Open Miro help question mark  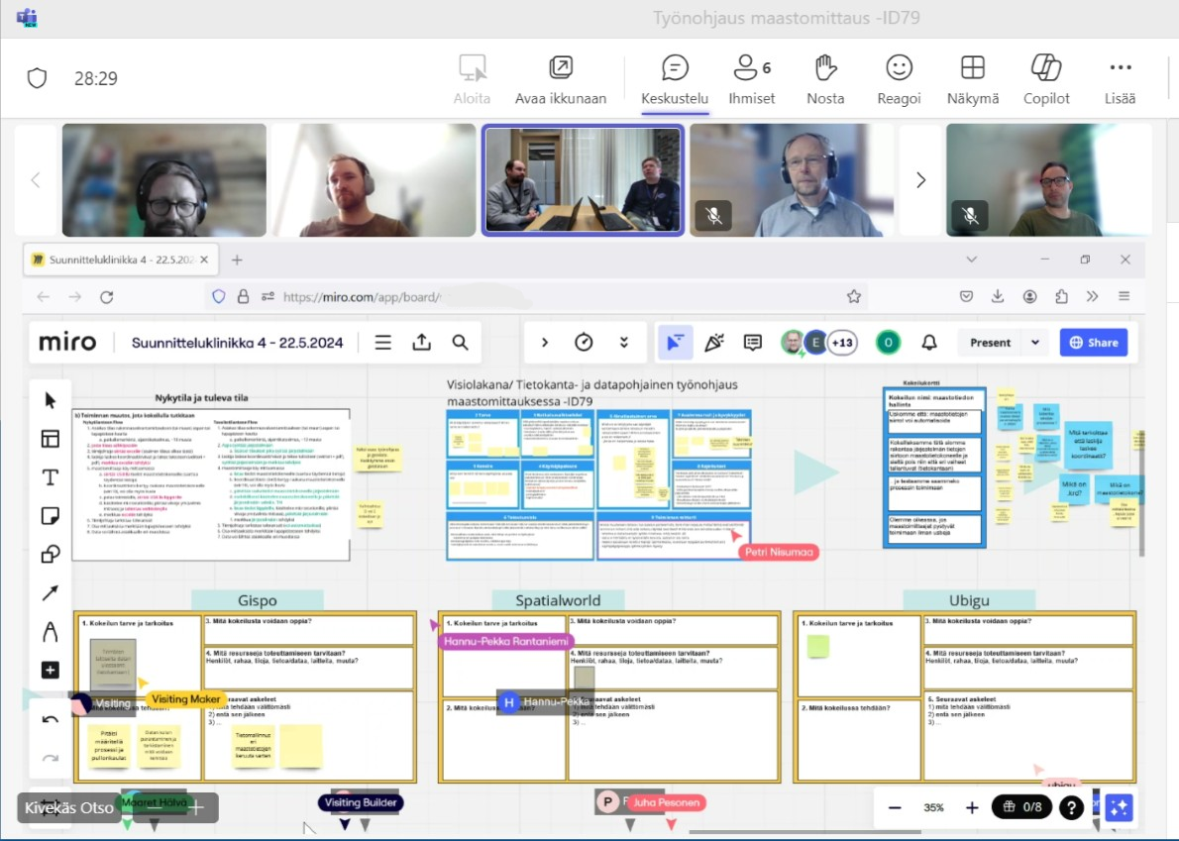click(x=1071, y=808)
